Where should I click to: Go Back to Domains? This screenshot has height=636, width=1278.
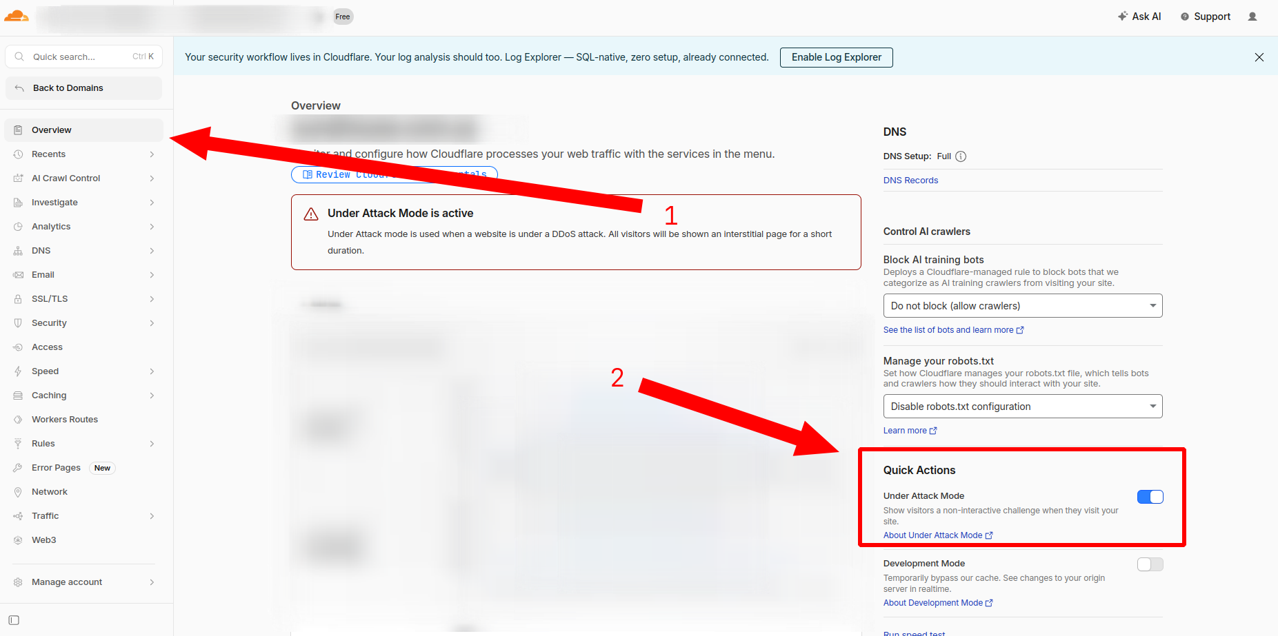[84, 88]
